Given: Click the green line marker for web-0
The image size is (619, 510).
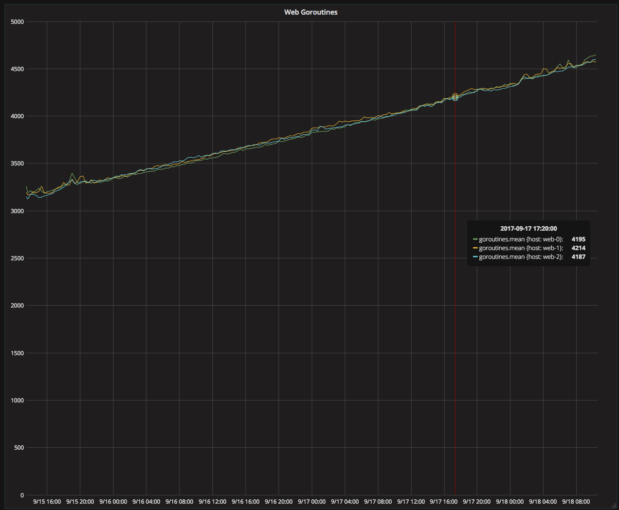Looking at the screenshot, I should point(474,239).
